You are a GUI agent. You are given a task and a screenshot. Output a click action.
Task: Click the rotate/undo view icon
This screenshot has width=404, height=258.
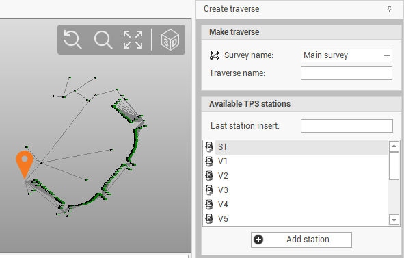tap(72, 40)
